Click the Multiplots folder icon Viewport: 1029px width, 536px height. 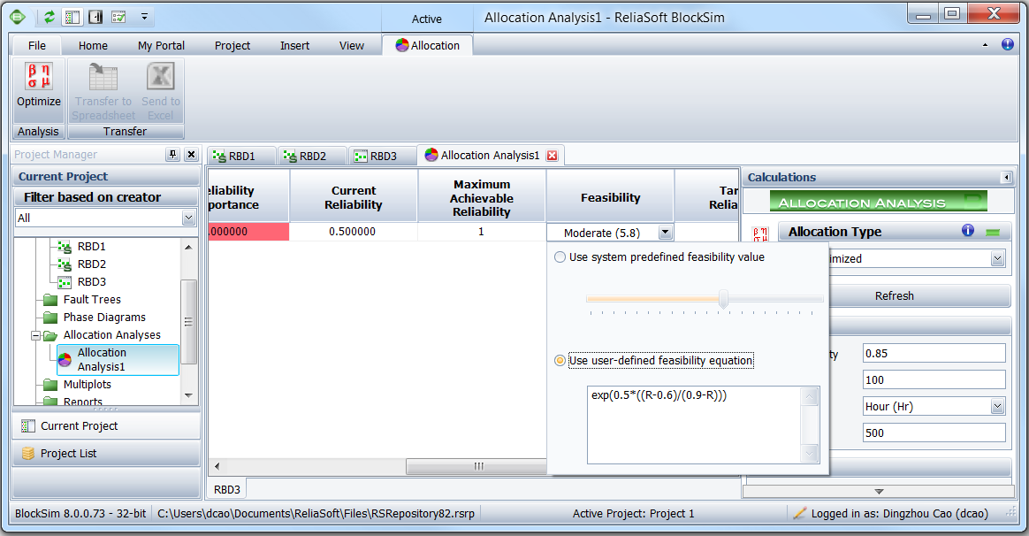[50, 385]
